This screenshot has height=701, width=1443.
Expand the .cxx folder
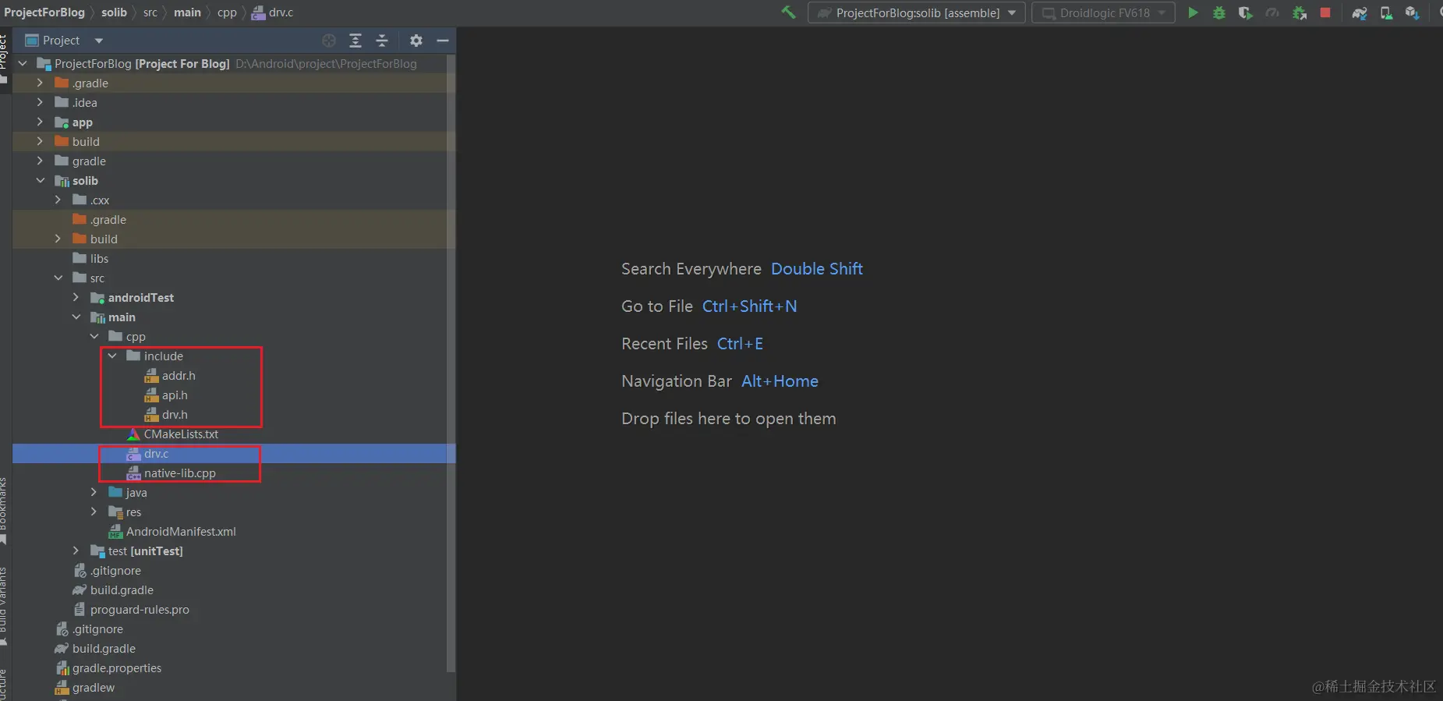tap(58, 200)
